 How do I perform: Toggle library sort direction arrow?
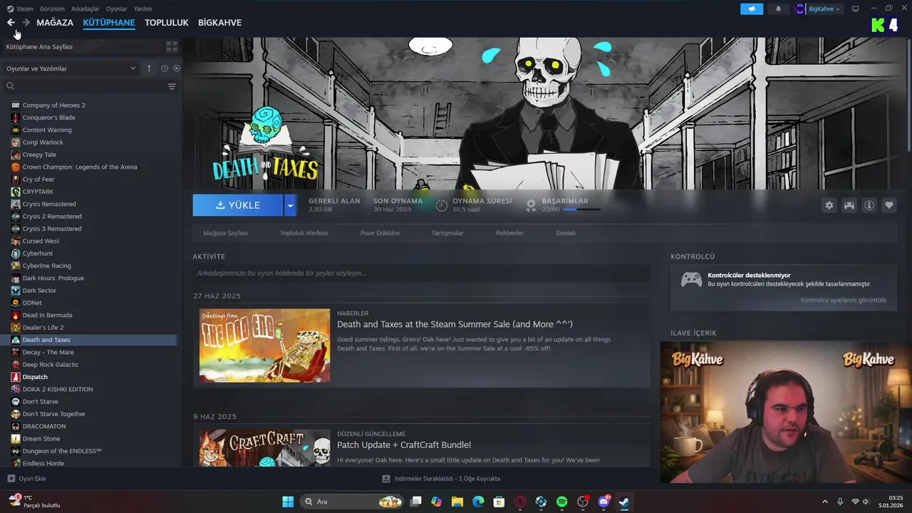pos(149,68)
